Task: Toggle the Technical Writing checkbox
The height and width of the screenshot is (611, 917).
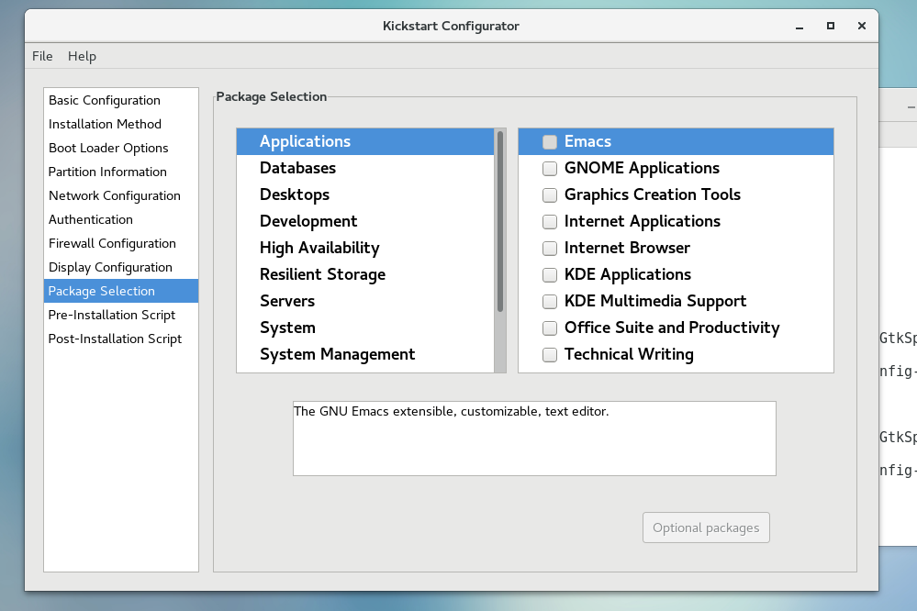Action: [x=550, y=355]
